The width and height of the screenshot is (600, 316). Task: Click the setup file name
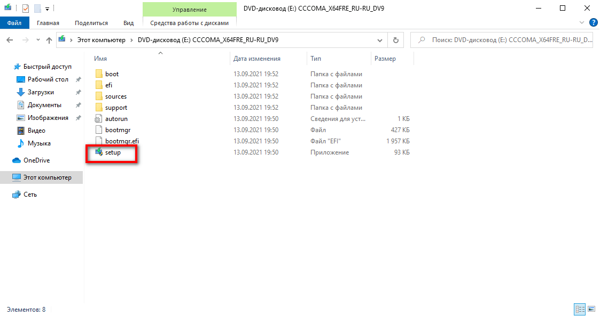[x=113, y=152]
